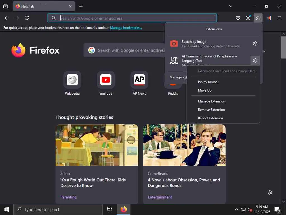
Task: Click the LanguageTool LT extension icon
Action: [x=174, y=60]
